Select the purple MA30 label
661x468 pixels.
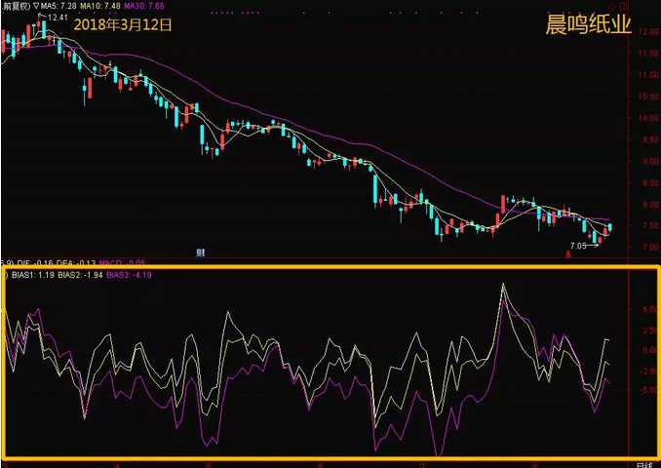145,5
